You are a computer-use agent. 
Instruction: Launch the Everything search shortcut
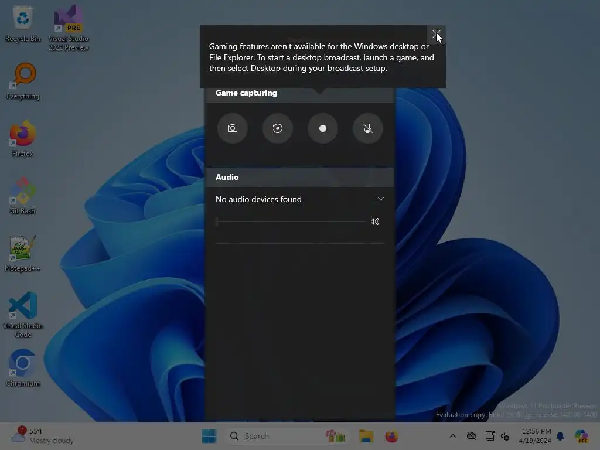tap(23, 81)
